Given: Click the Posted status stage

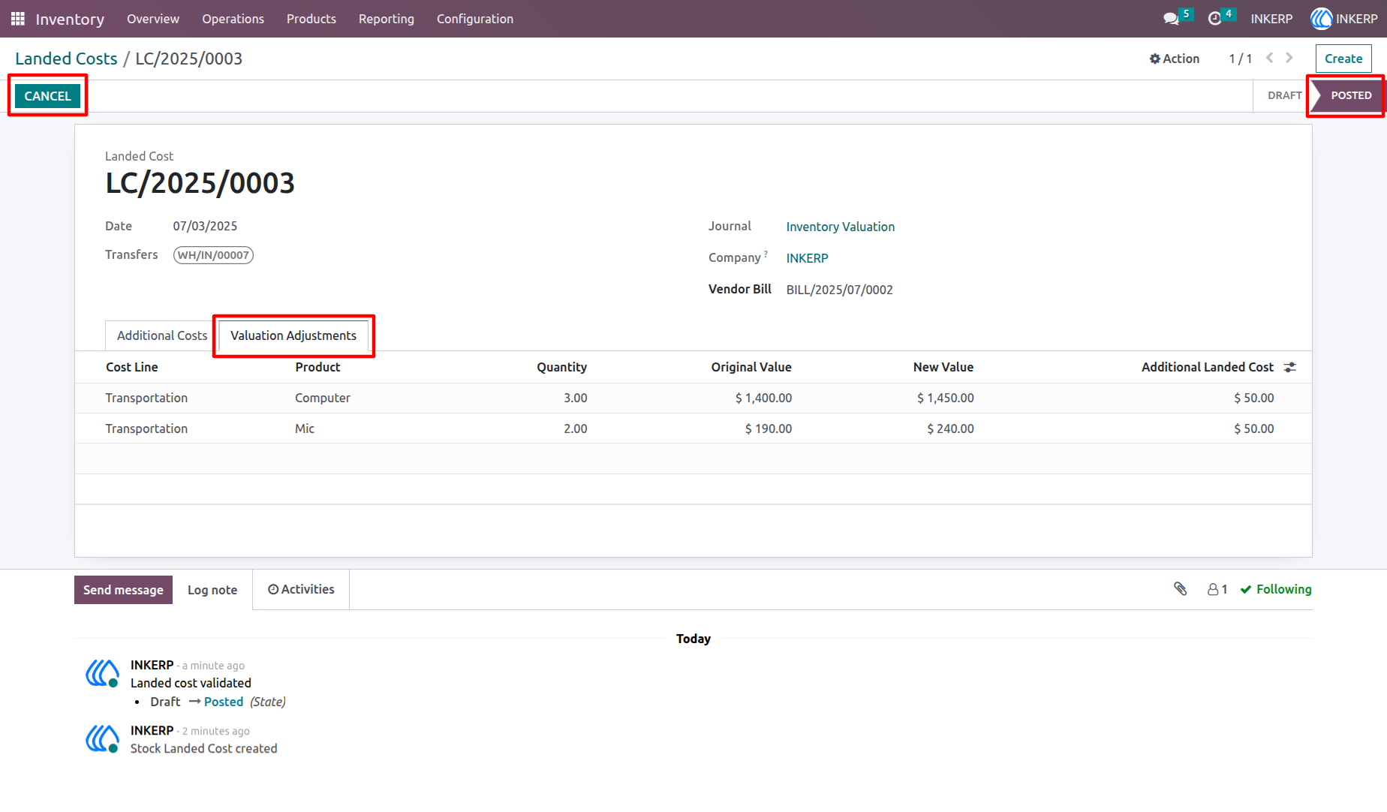Looking at the screenshot, I should pyautogui.click(x=1351, y=95).
